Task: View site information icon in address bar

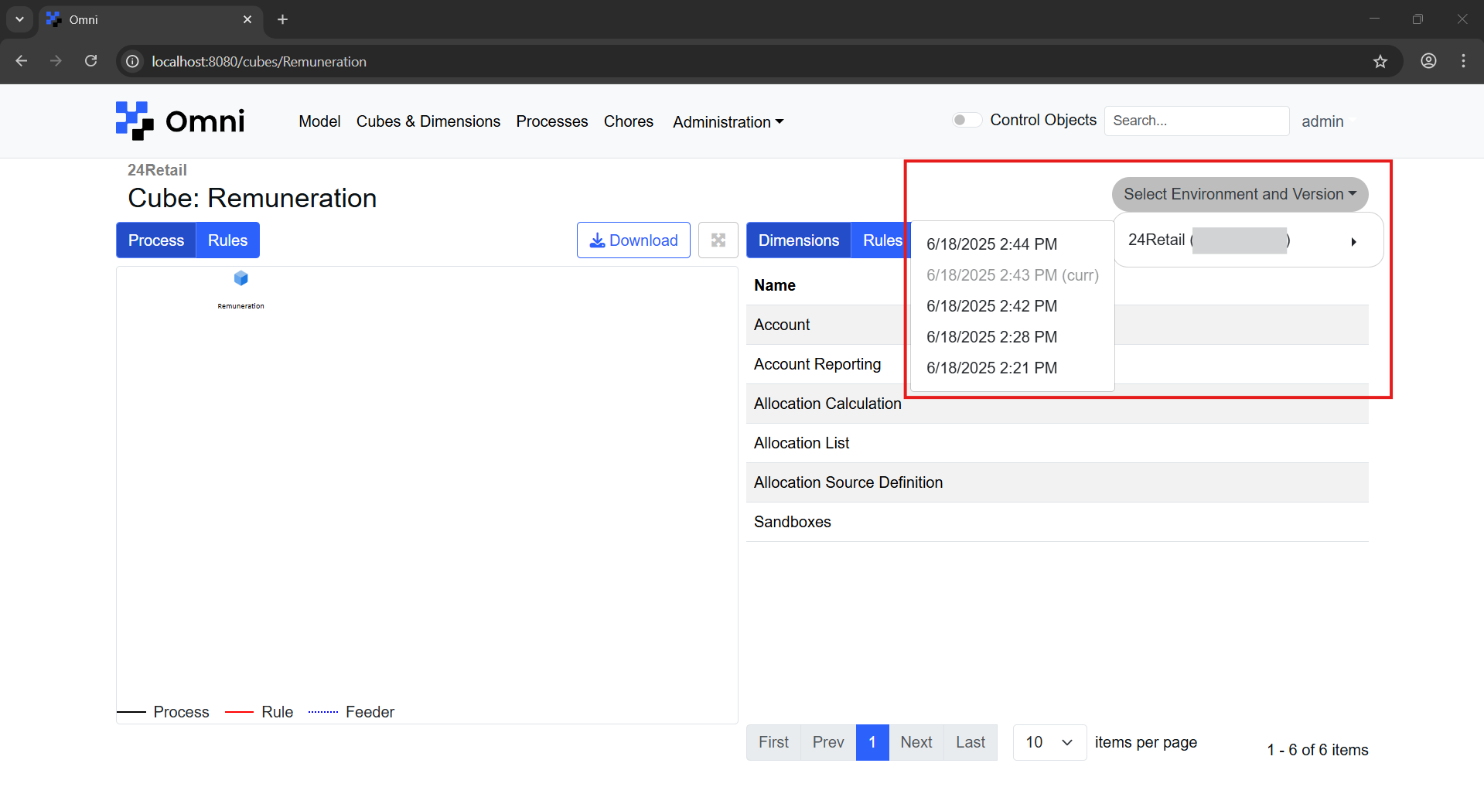Action: click(133, 61)
